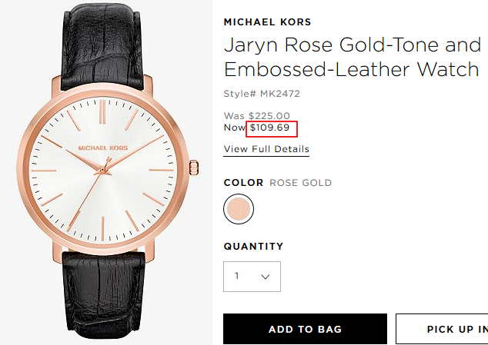Click the center pivot of watch hands
Screen dimensions: 488x345
(102, 170)
